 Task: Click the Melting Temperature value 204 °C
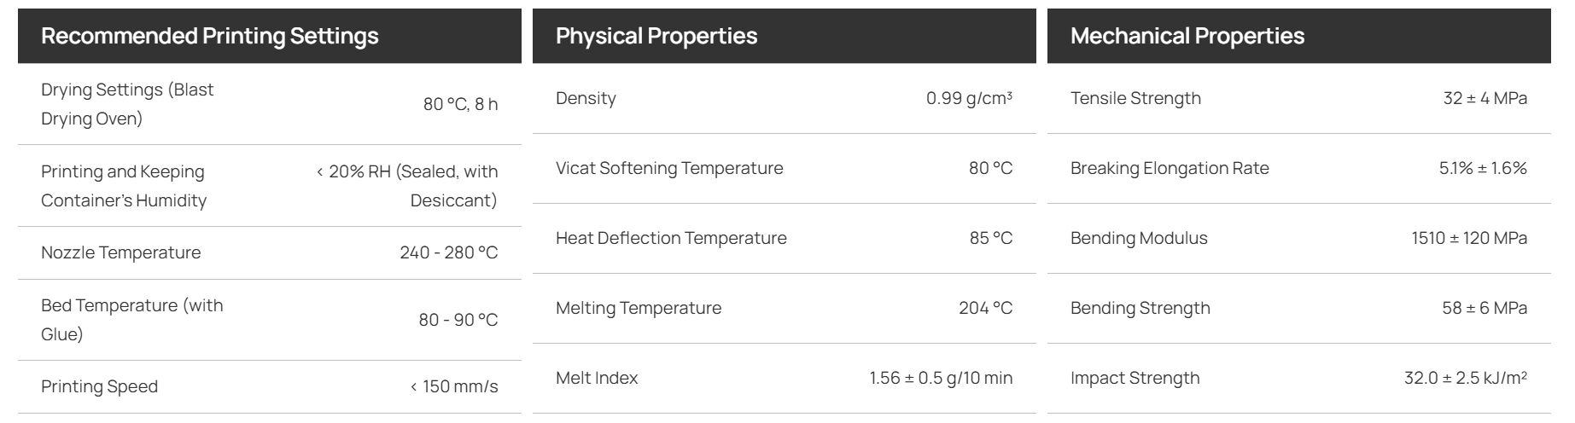[986, 308]
